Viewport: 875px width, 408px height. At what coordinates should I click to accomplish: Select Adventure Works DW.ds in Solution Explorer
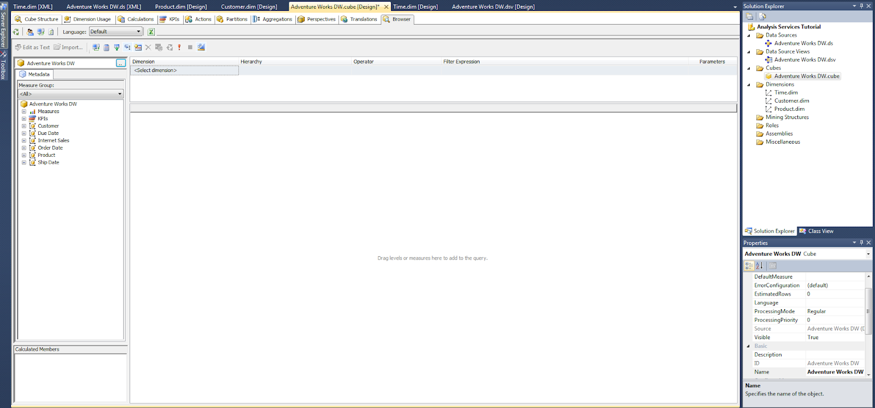[x=803, y=43]
